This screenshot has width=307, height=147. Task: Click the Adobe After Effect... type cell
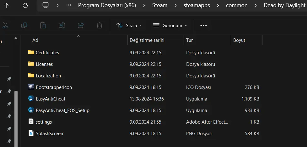[207, 122]
